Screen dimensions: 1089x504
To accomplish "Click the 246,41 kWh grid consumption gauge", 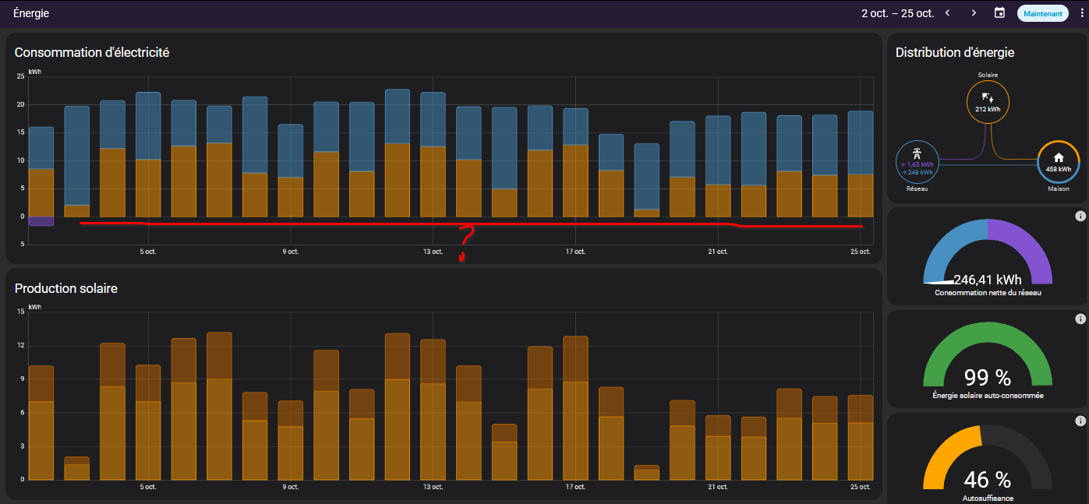I will pyautogui.click(x=987, y=257).
